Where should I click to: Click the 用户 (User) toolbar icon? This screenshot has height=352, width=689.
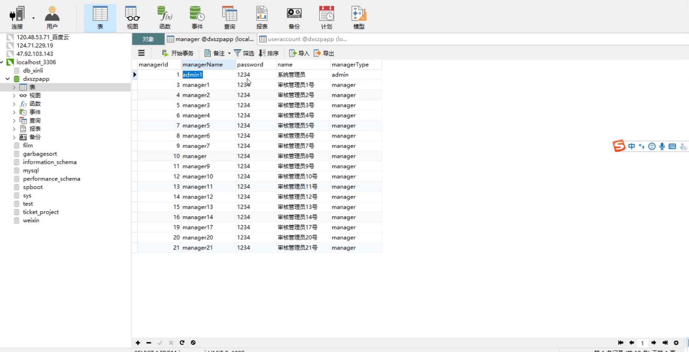point(52,17)
